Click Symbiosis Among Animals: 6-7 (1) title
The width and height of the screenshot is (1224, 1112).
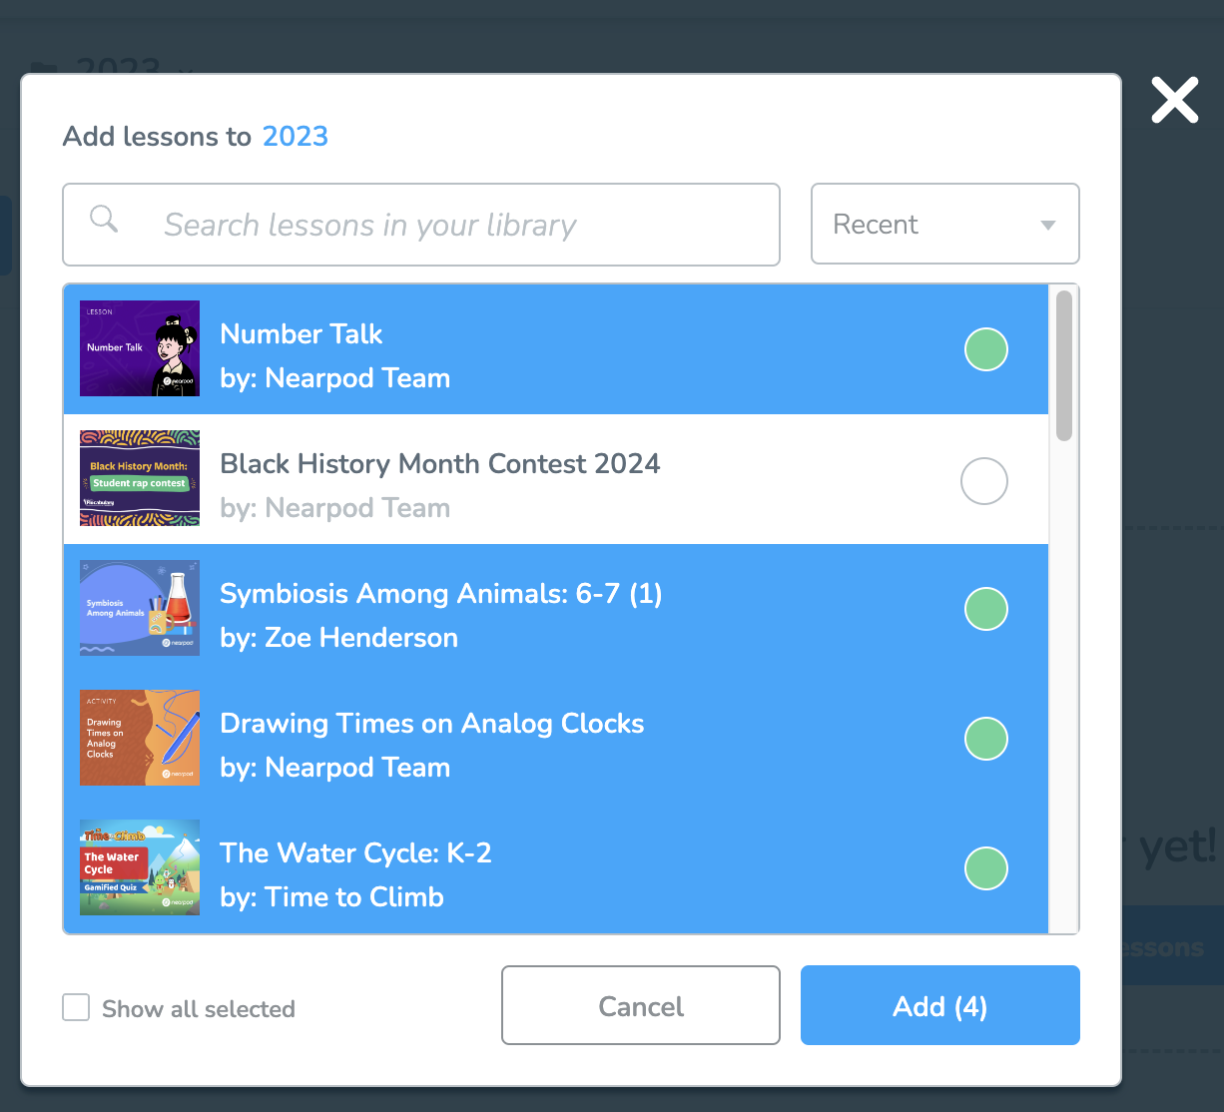pyautogui.click(x=441, y=594)
